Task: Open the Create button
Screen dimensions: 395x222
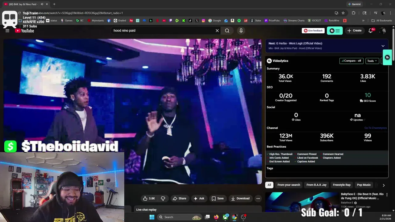Action: [354, 31]
